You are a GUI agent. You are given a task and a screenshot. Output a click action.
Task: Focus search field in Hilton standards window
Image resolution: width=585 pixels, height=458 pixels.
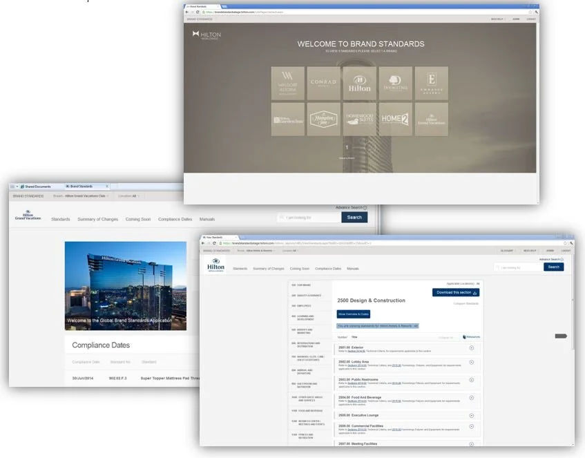(x=519, y=267)
